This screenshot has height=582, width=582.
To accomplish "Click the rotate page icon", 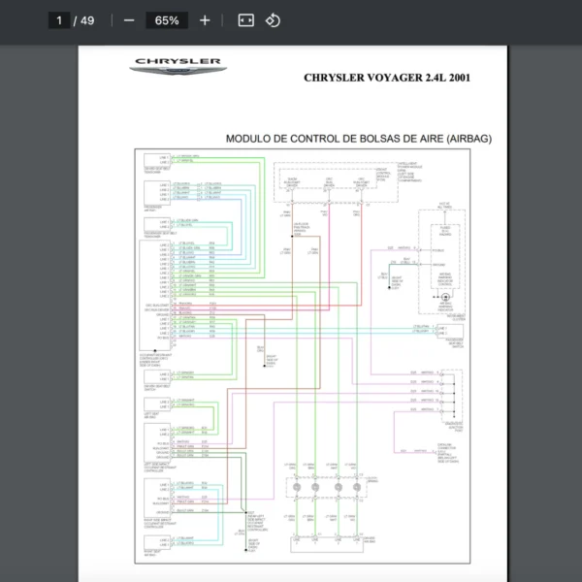I will [273, 20].
